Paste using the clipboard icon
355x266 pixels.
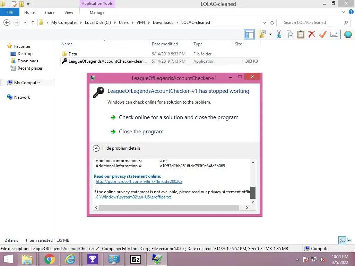[301, 34]
